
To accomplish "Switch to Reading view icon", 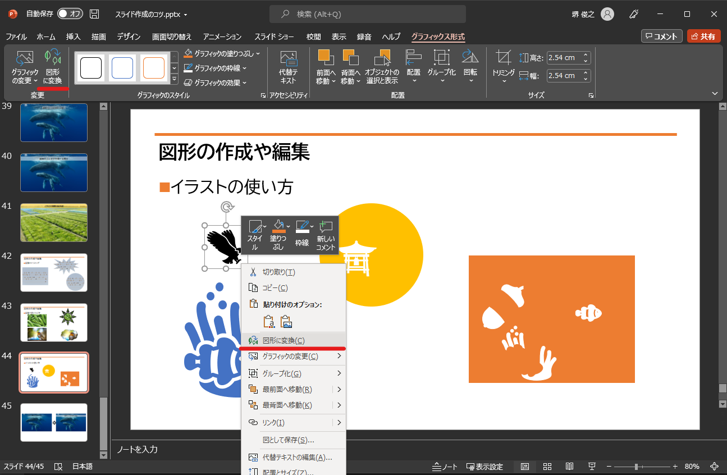I will tap(570, 467).
